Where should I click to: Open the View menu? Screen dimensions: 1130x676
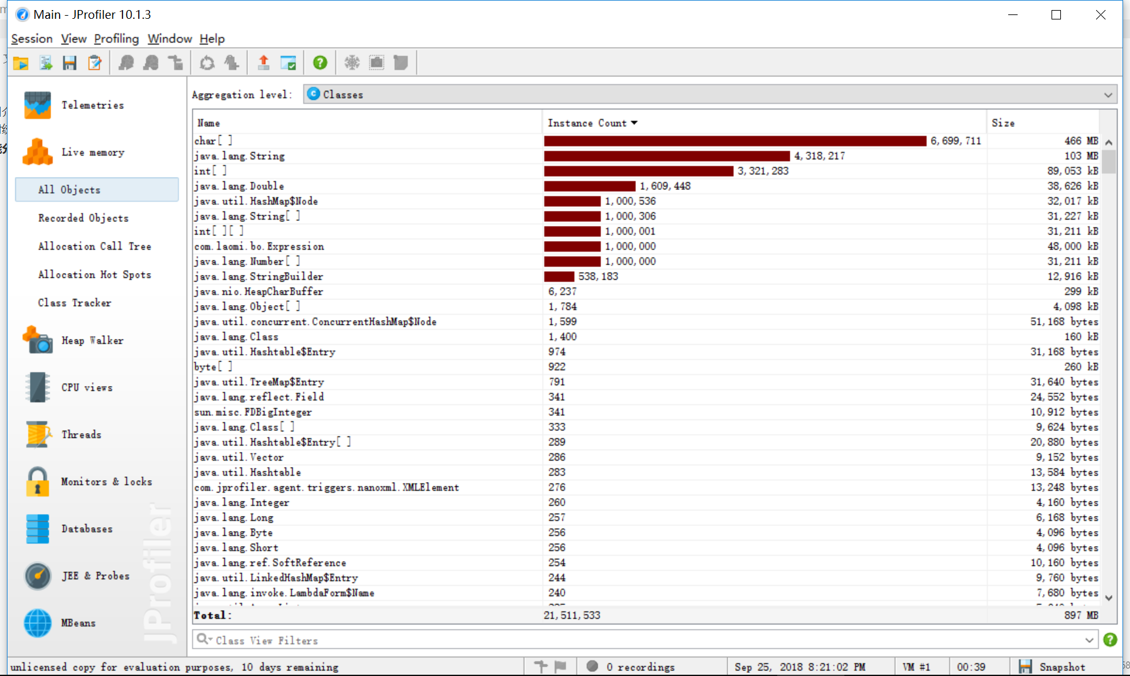point(73,39)
